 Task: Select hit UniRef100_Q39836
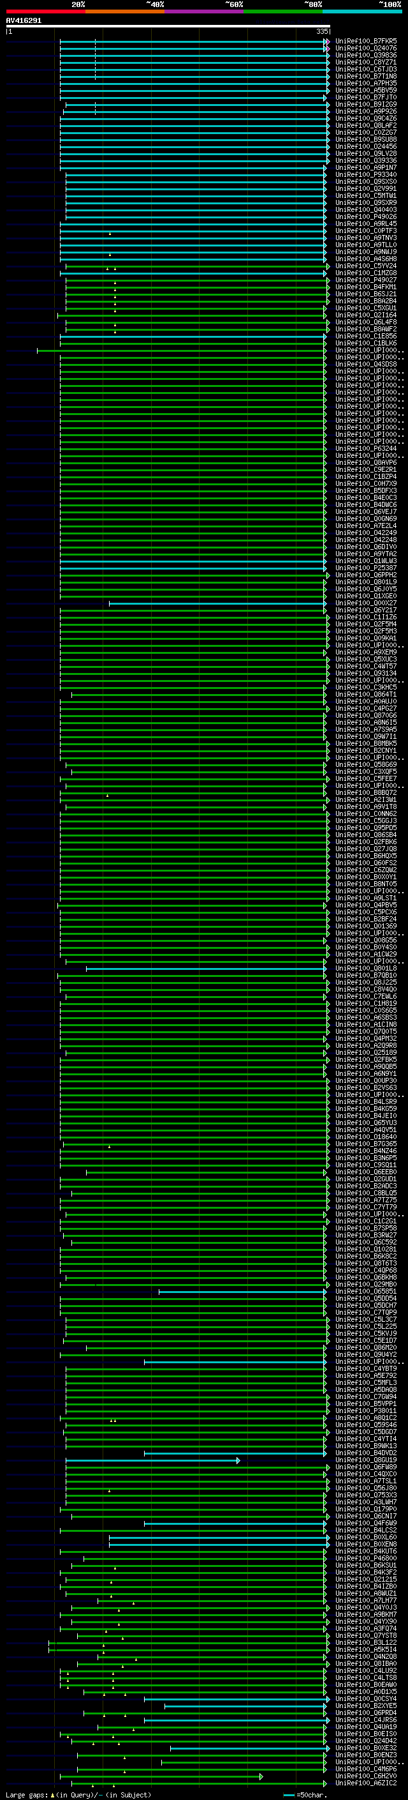366,55
